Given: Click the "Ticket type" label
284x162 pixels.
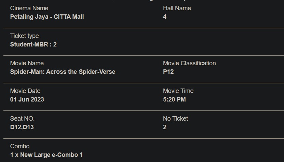Looking at the screenshot, I should (24, 36).
